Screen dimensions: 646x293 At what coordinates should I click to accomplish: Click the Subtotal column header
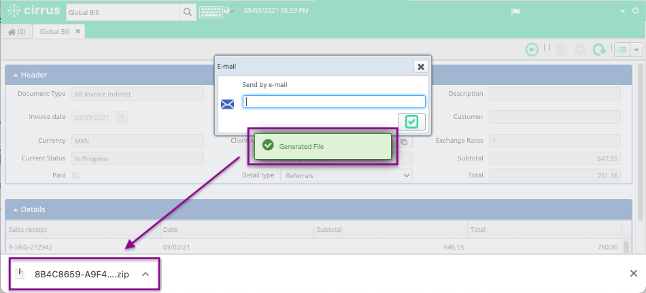(390, 230)
